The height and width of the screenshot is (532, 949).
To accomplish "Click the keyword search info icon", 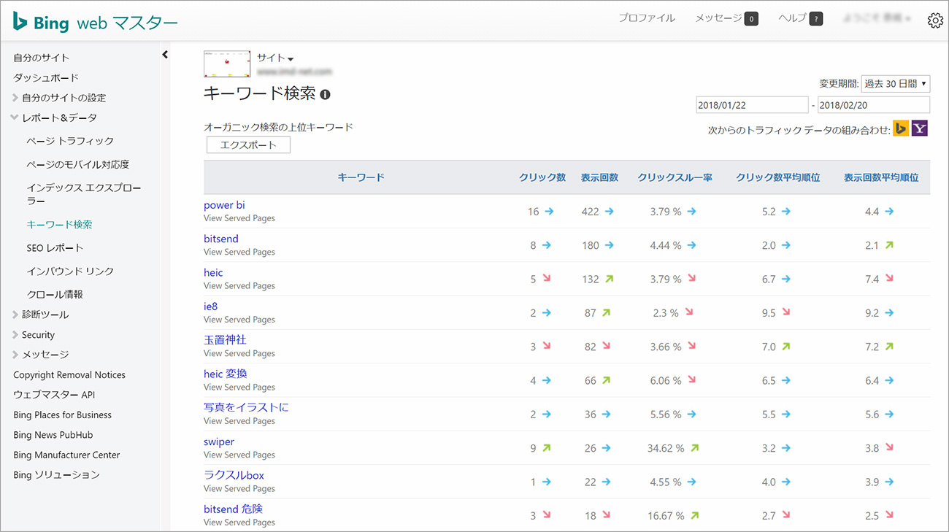I will tap(326, 95).
